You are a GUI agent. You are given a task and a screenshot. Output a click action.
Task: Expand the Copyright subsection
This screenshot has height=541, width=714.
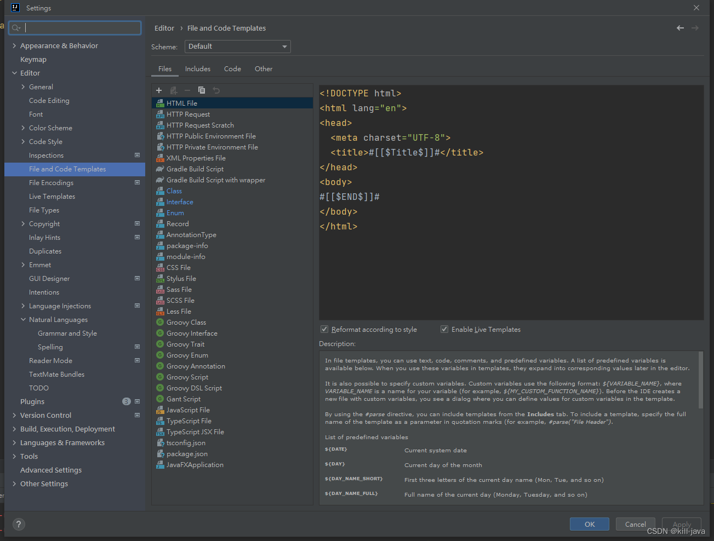click(23, 223)
